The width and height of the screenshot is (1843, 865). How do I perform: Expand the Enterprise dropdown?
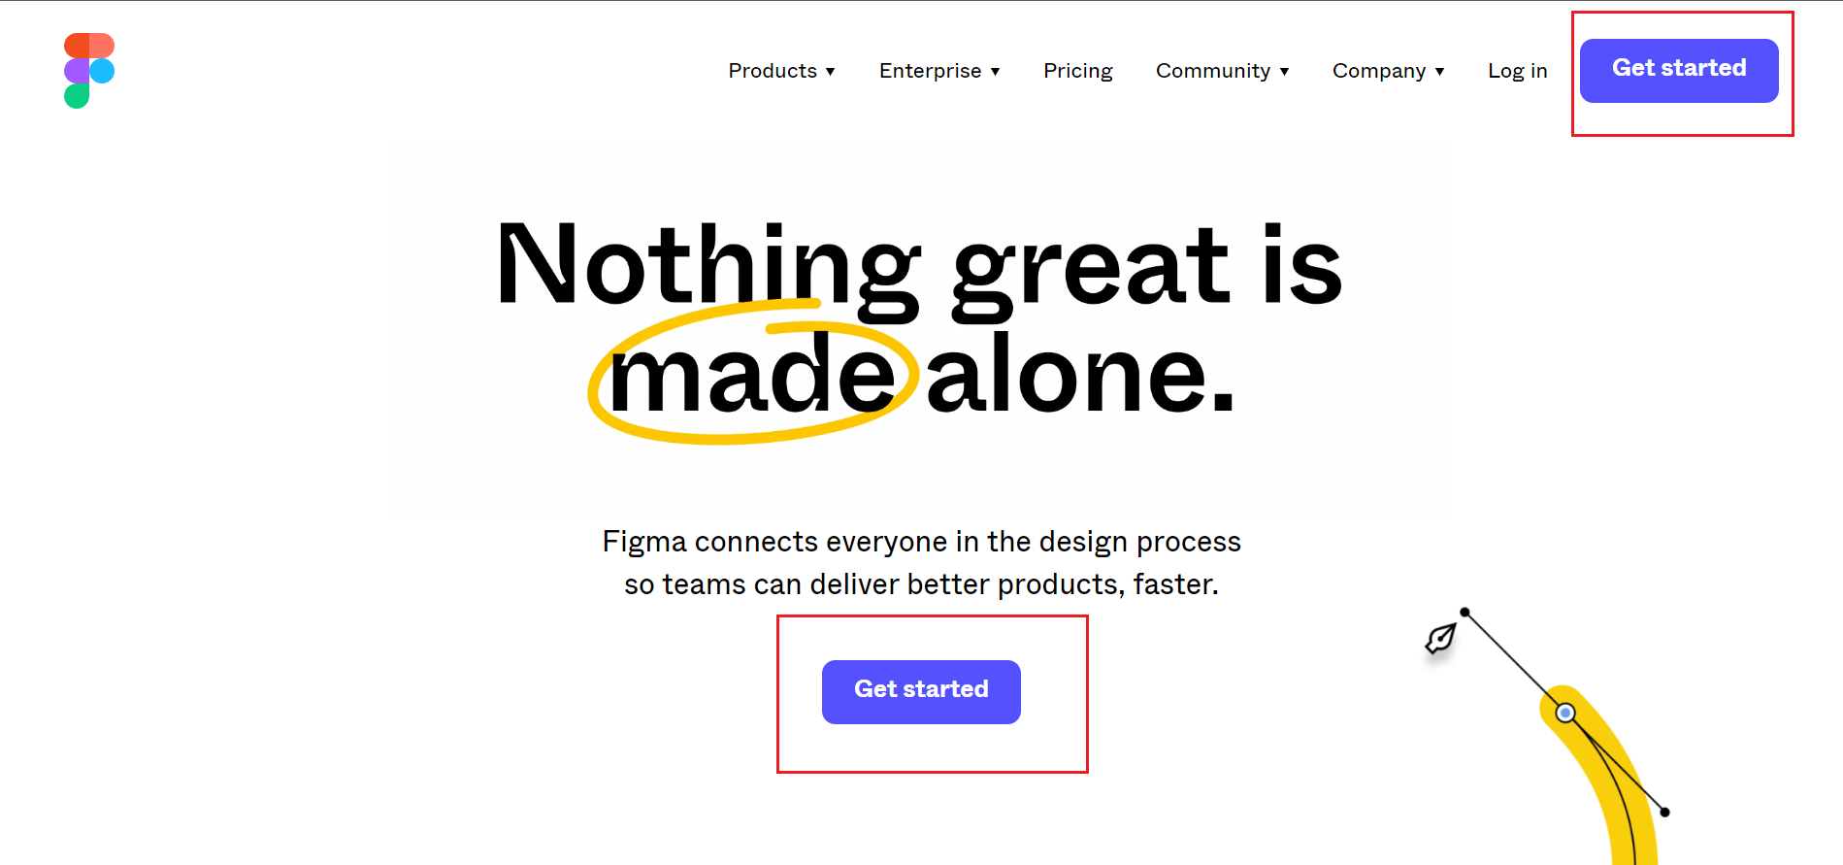click(x=939, y=70)
